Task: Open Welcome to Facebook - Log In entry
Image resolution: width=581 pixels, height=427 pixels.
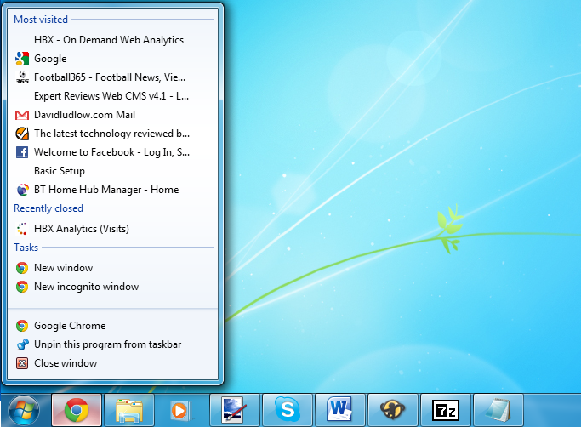Action: tap(112, 152)
